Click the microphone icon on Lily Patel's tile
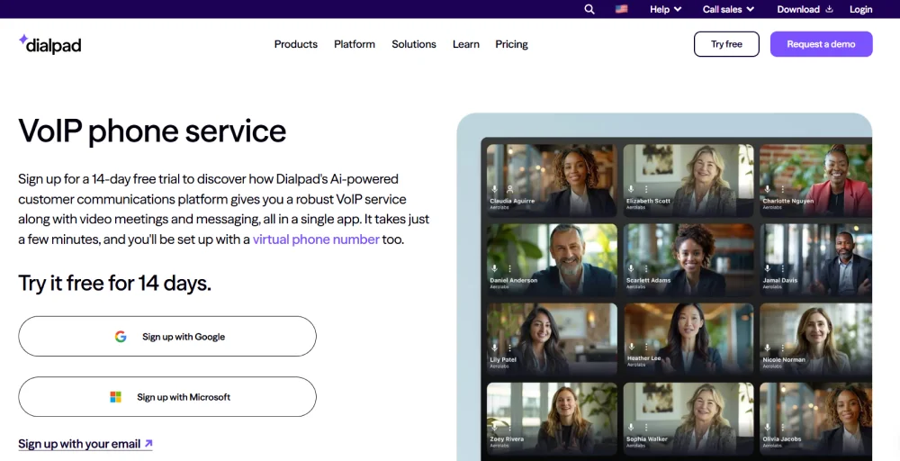 pyautogui.click(x=494, y=348)
